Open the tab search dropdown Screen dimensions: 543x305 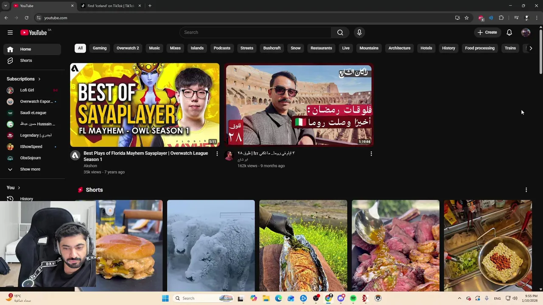point(6,6)
